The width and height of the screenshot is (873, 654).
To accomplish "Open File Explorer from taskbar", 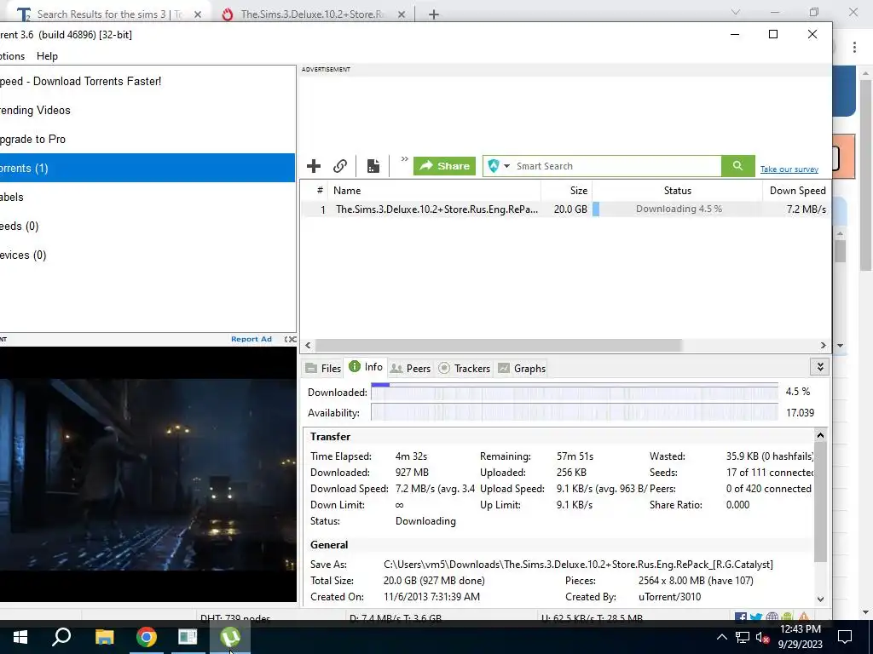I will coord(104,637).
